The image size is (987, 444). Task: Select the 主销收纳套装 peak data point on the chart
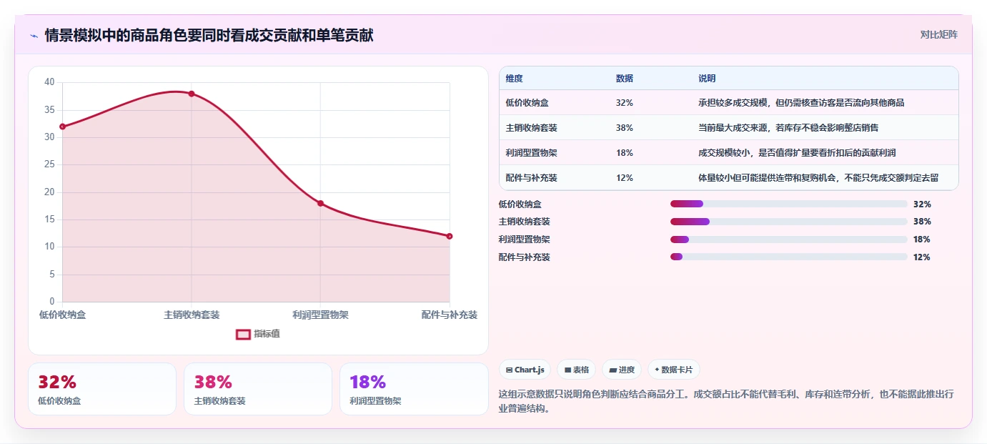tap(192, 94)
